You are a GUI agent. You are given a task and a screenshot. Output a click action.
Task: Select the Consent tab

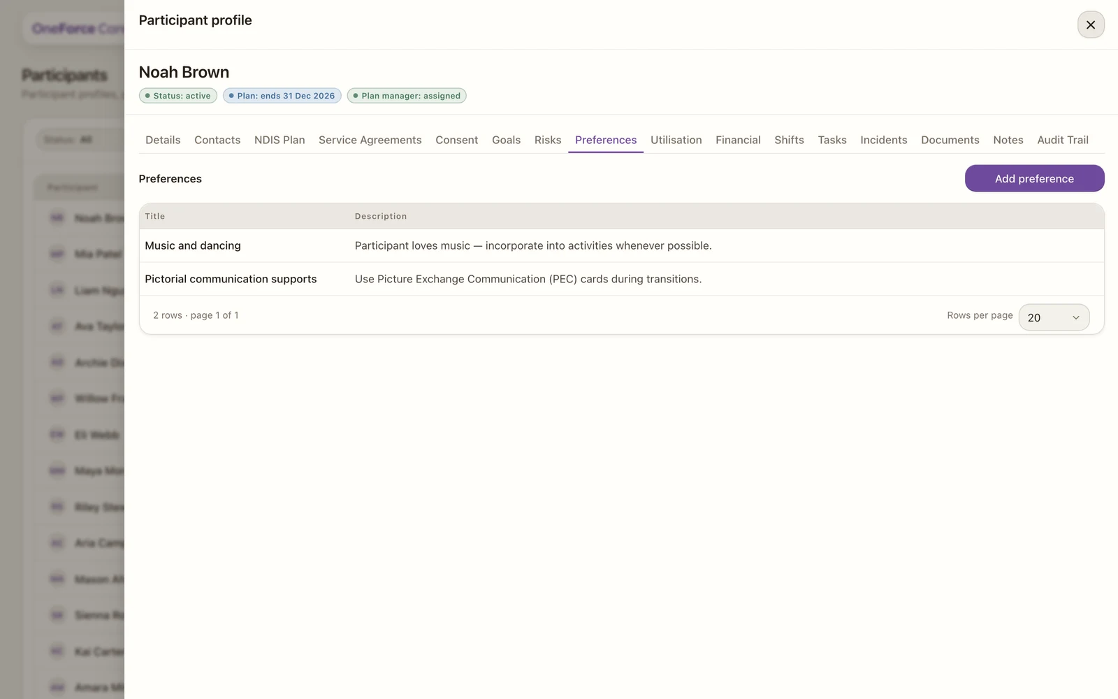pyautogui.click(x=457, y=140)
